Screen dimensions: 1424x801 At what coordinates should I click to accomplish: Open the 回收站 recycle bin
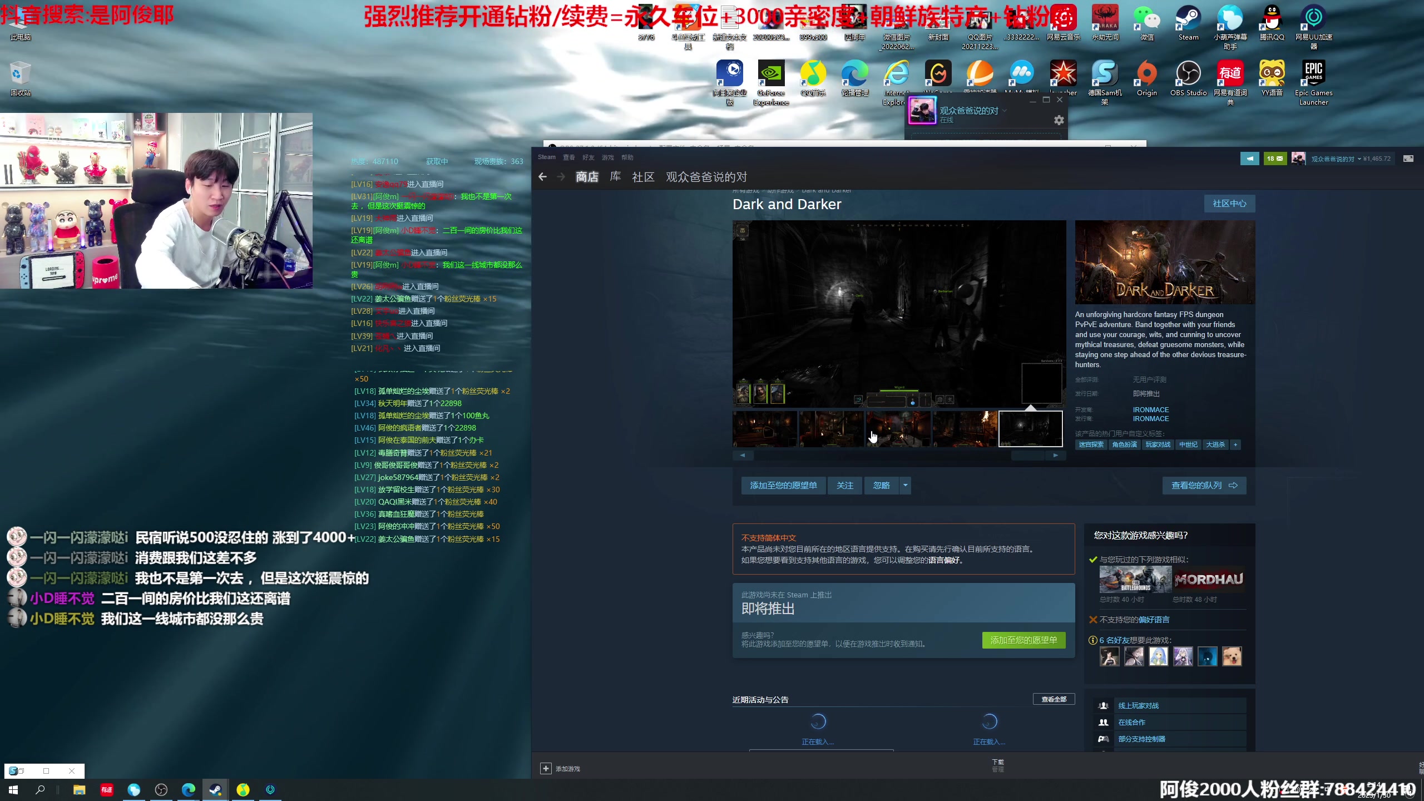point(21,78)
